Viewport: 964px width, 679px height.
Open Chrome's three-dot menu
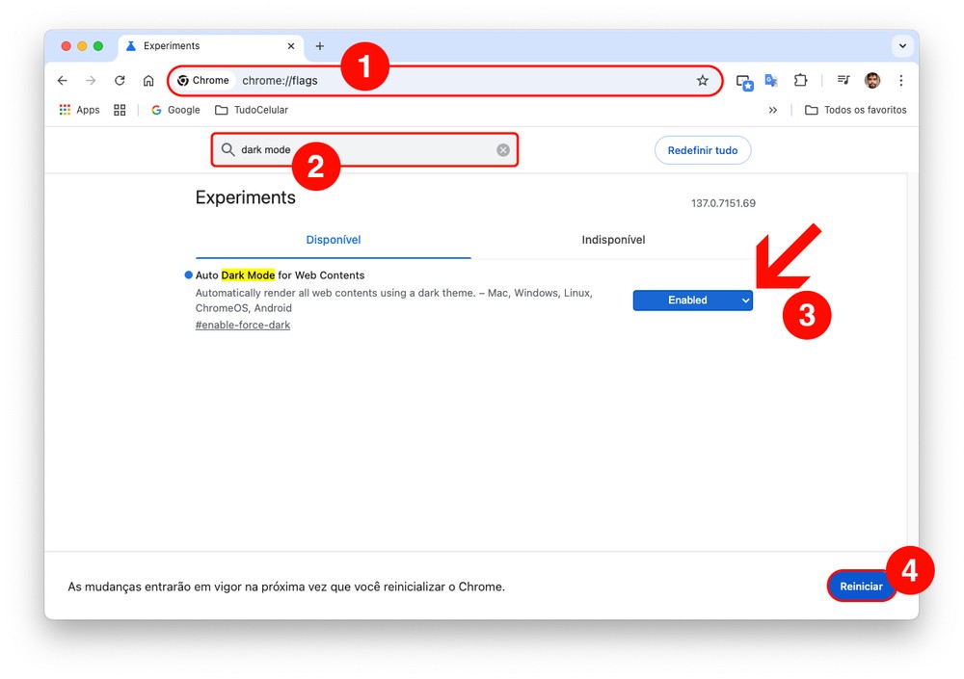click(x=901, y=81)
